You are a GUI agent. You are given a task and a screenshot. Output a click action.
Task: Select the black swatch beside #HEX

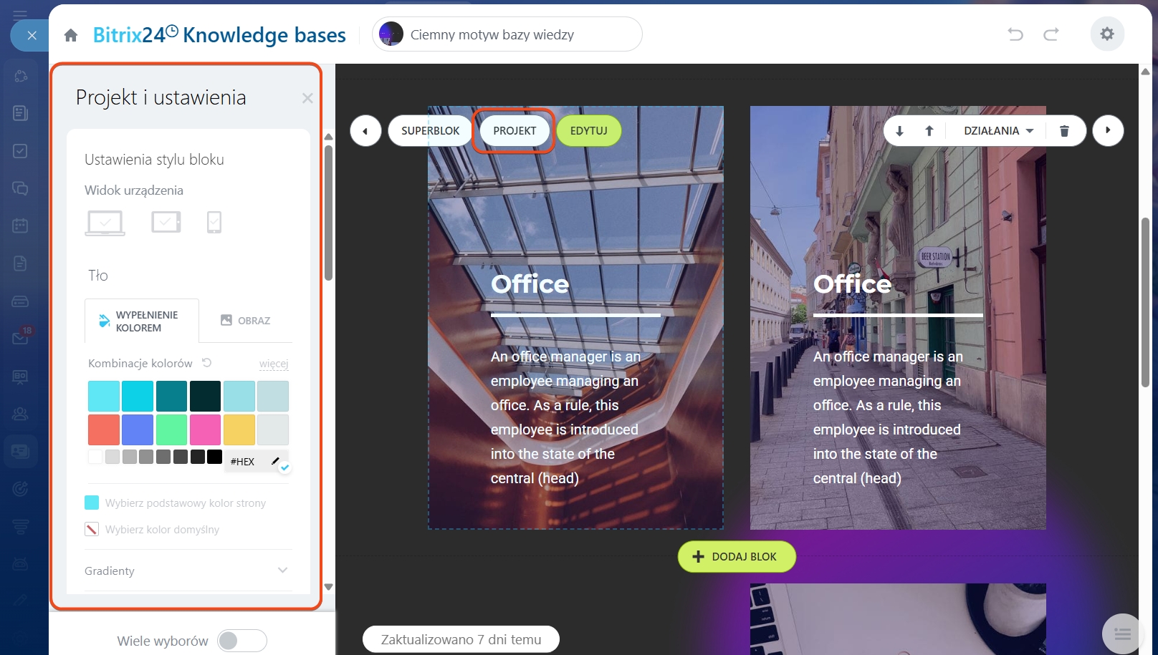[x=214, y=457]
